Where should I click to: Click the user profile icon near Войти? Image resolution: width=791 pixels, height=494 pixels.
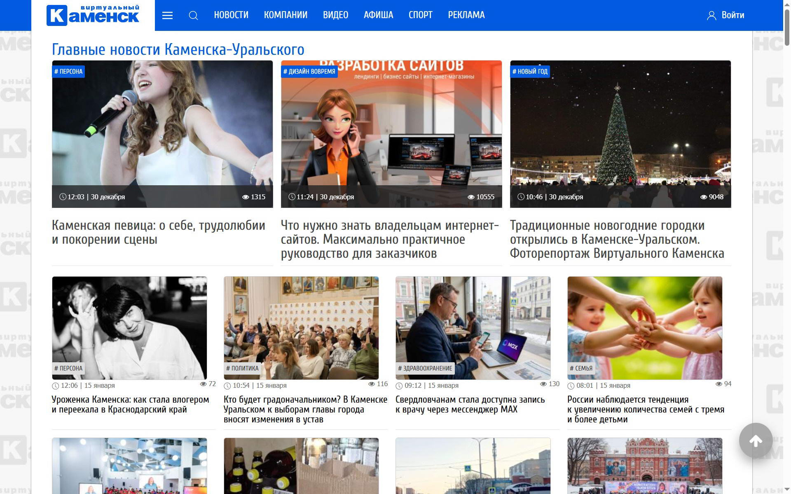(711, 16)
